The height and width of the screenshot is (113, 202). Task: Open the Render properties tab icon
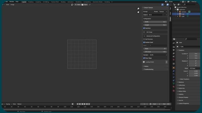click(x=174, y=47)
